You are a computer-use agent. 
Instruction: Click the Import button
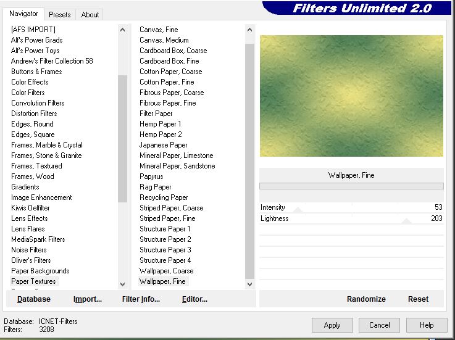[x=87, y=299]
